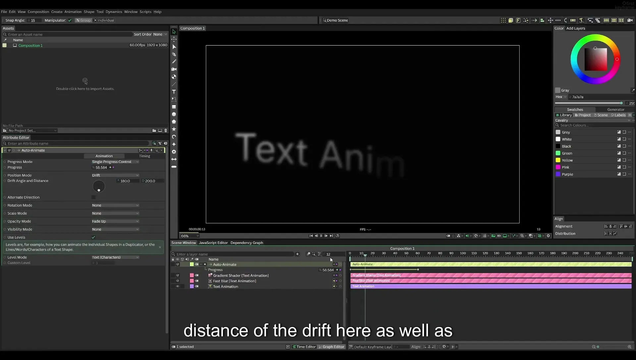The image size is (636, 360).
Task: Open the Cog shape tool
Action: tap(174, 152)
